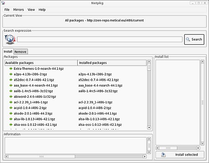This screenshot has width=209, height=163.
Task: Select available aalib-1.4rc5-i486-3z32.tgz entry
Action: point(33,91)
